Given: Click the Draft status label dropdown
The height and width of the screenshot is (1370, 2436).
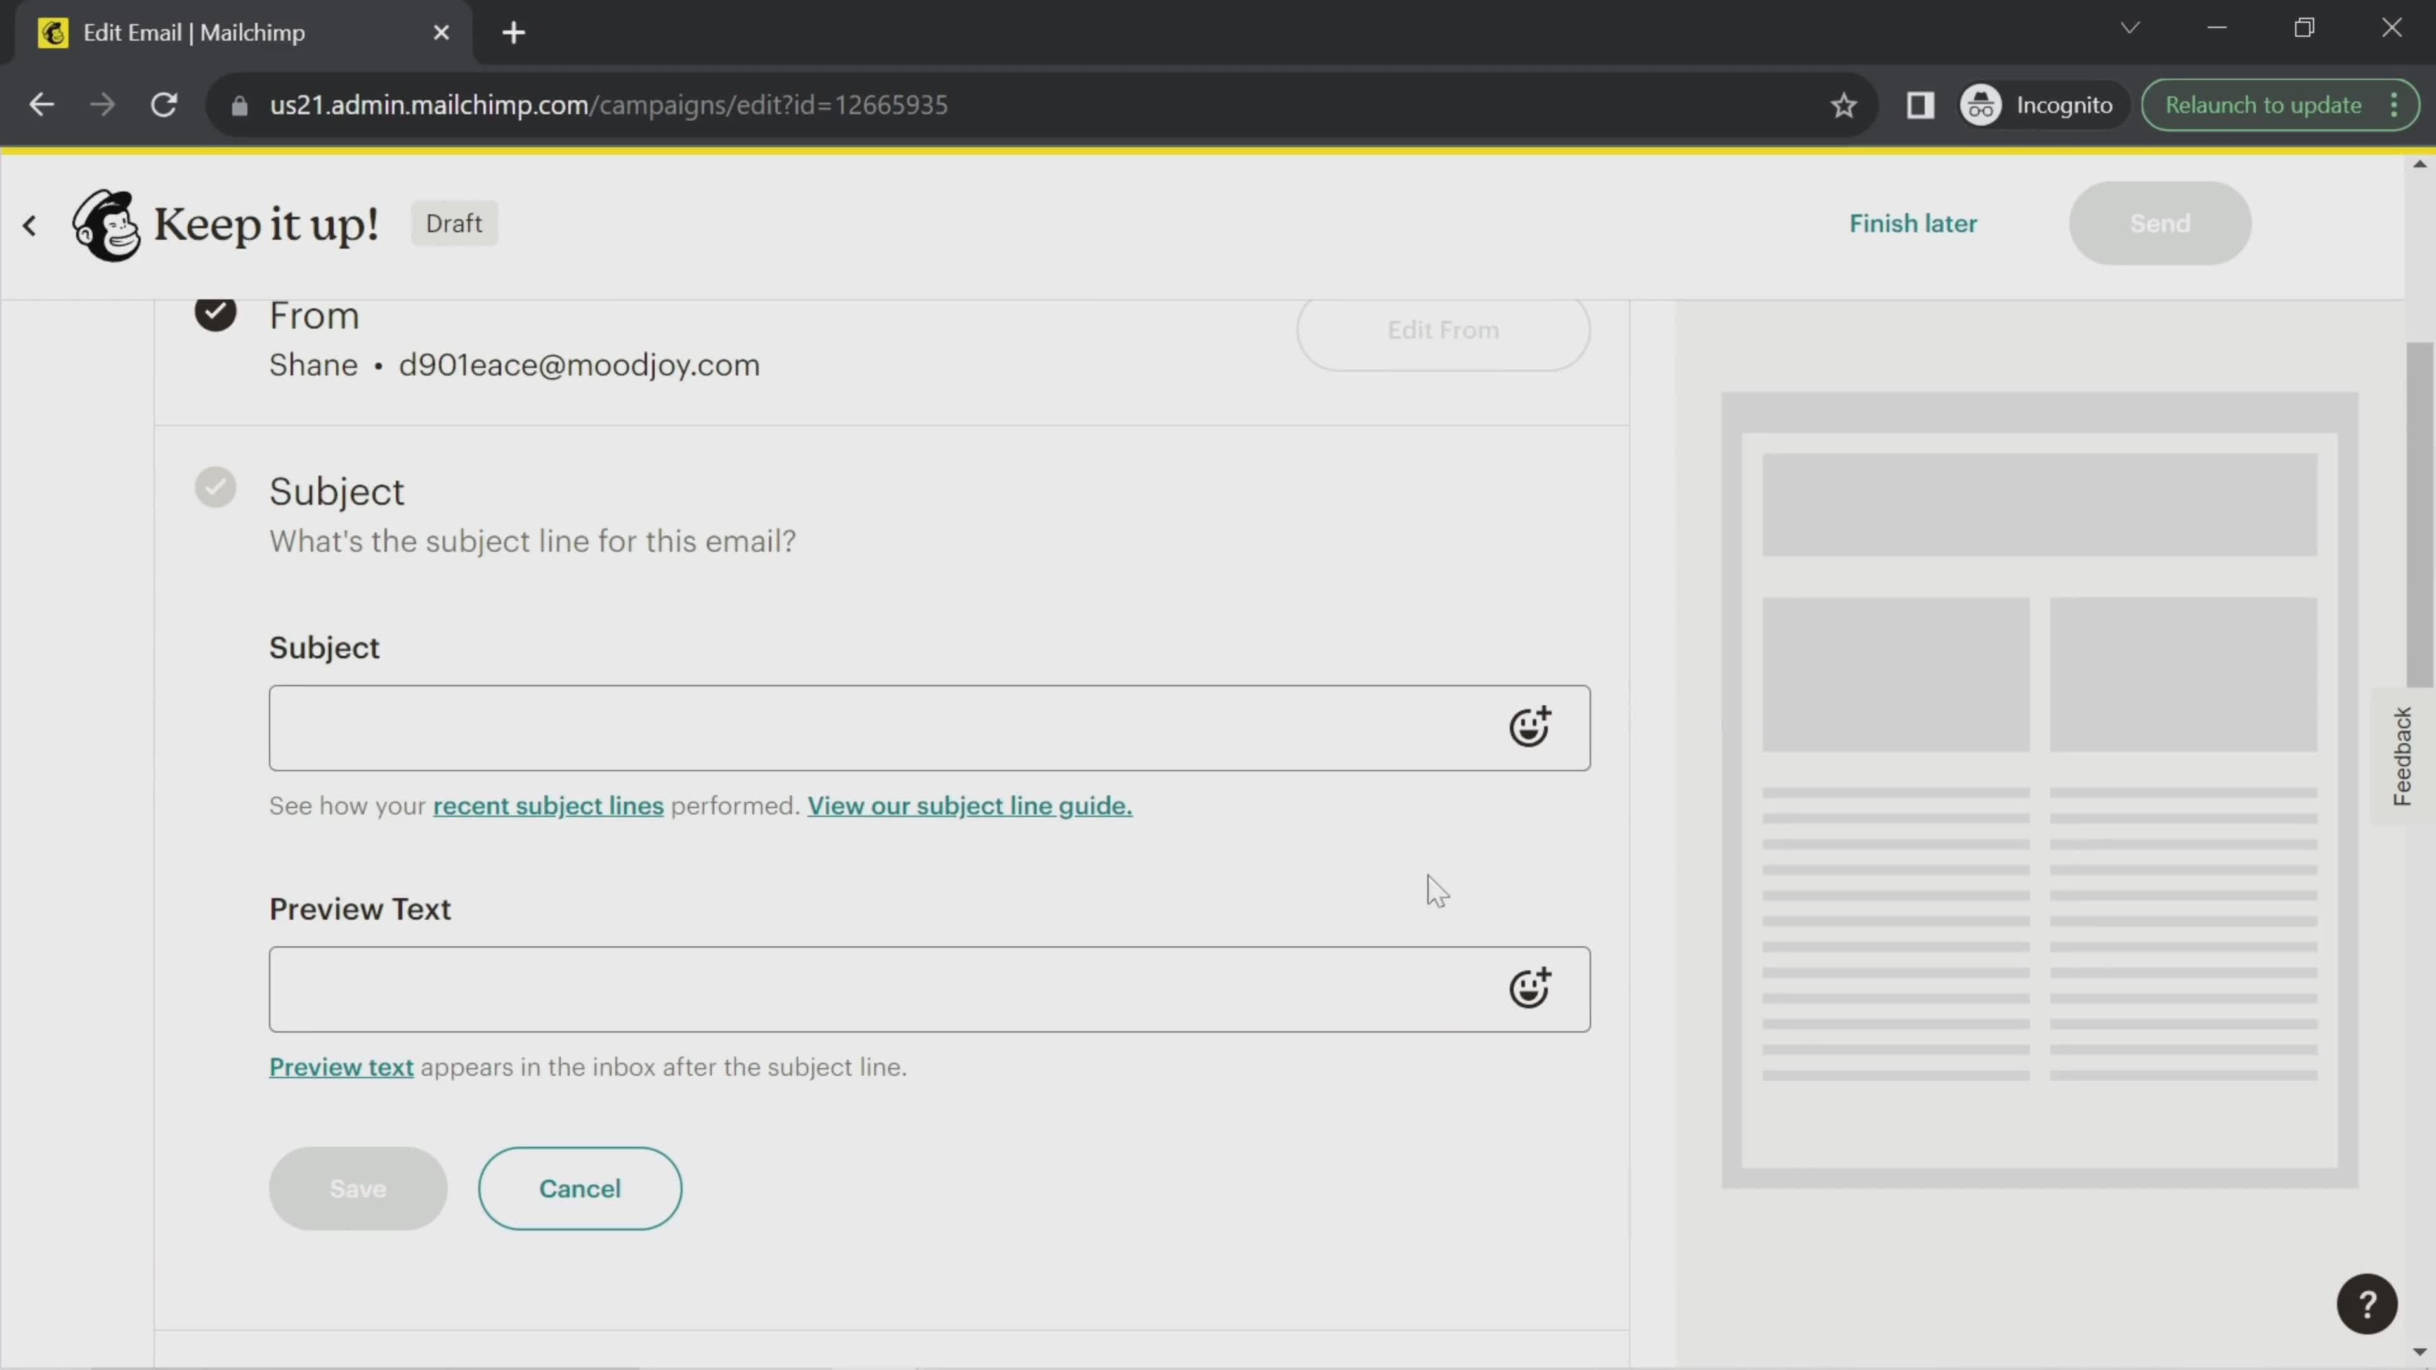Looking at the screenshot, I should (455, 224).
